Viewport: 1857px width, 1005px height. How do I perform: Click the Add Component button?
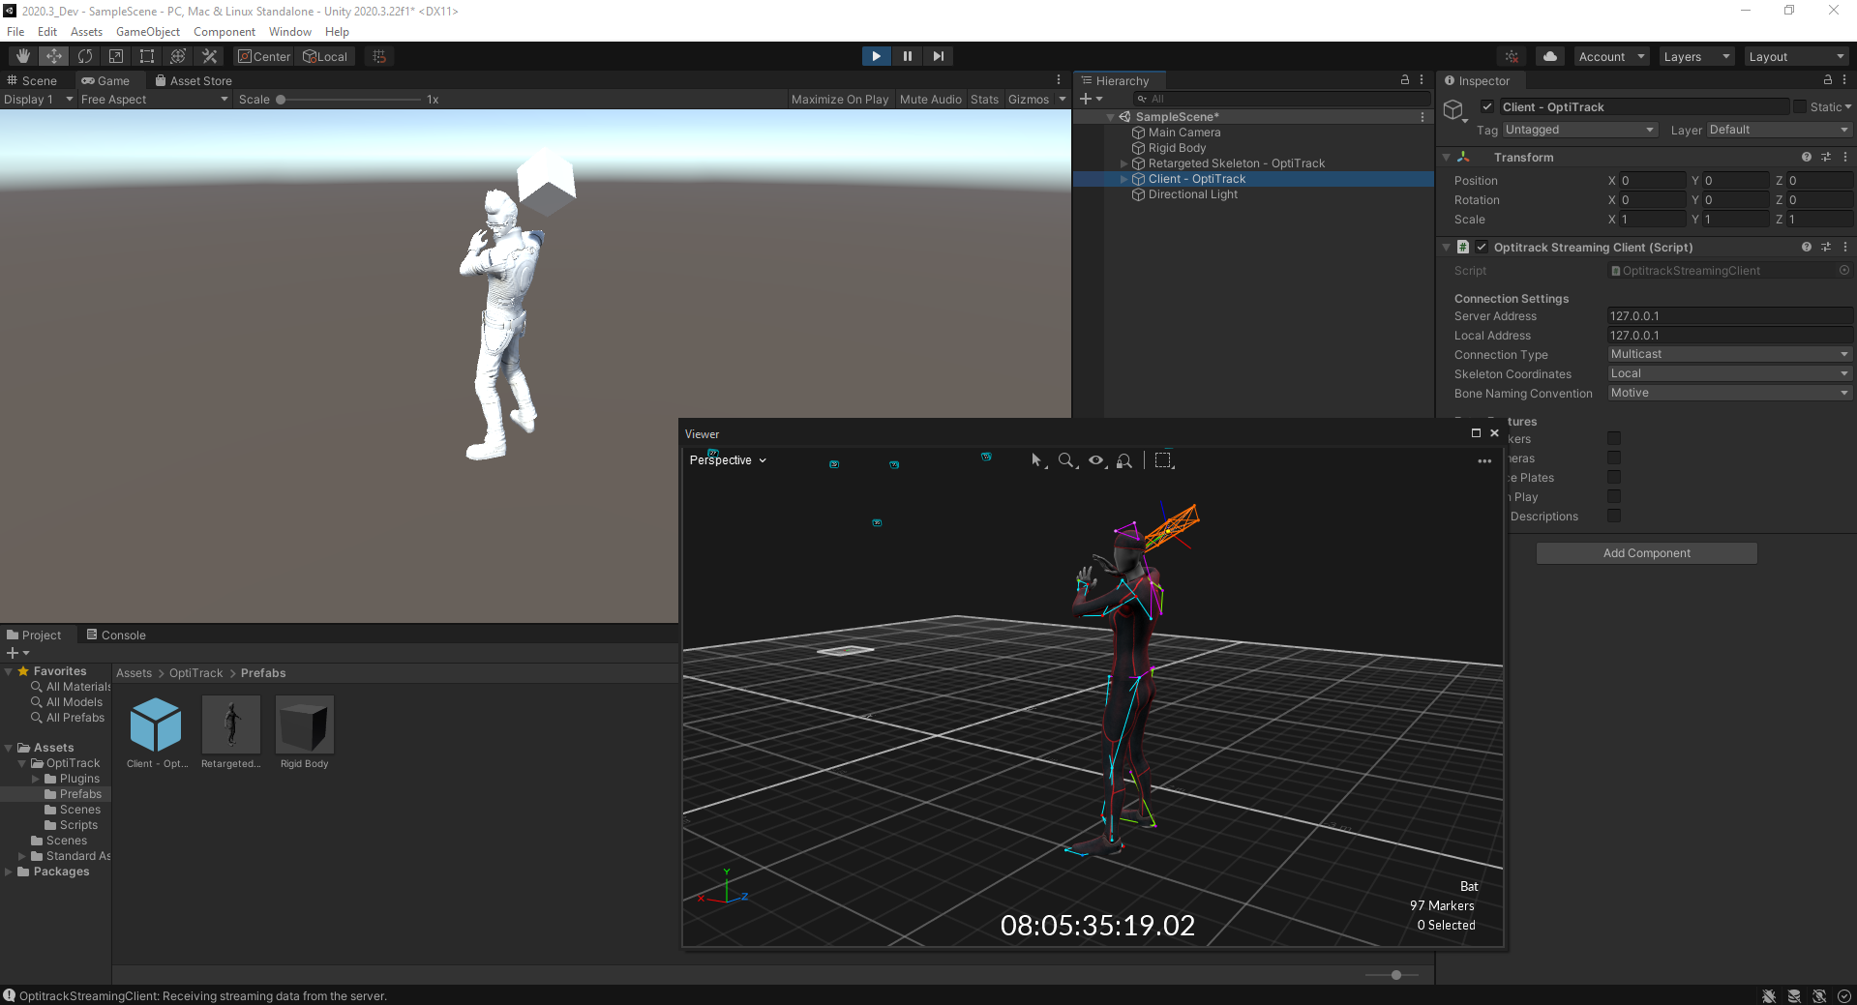(1646, 553)
